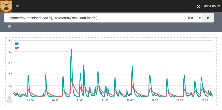Expand the 10s interval dropdown

point(194,18)
